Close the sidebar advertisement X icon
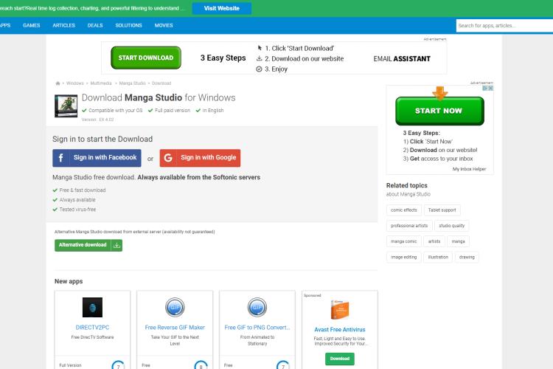Viewport: 553px width, 369px height. pyautogui.click(x=490, y=89)
